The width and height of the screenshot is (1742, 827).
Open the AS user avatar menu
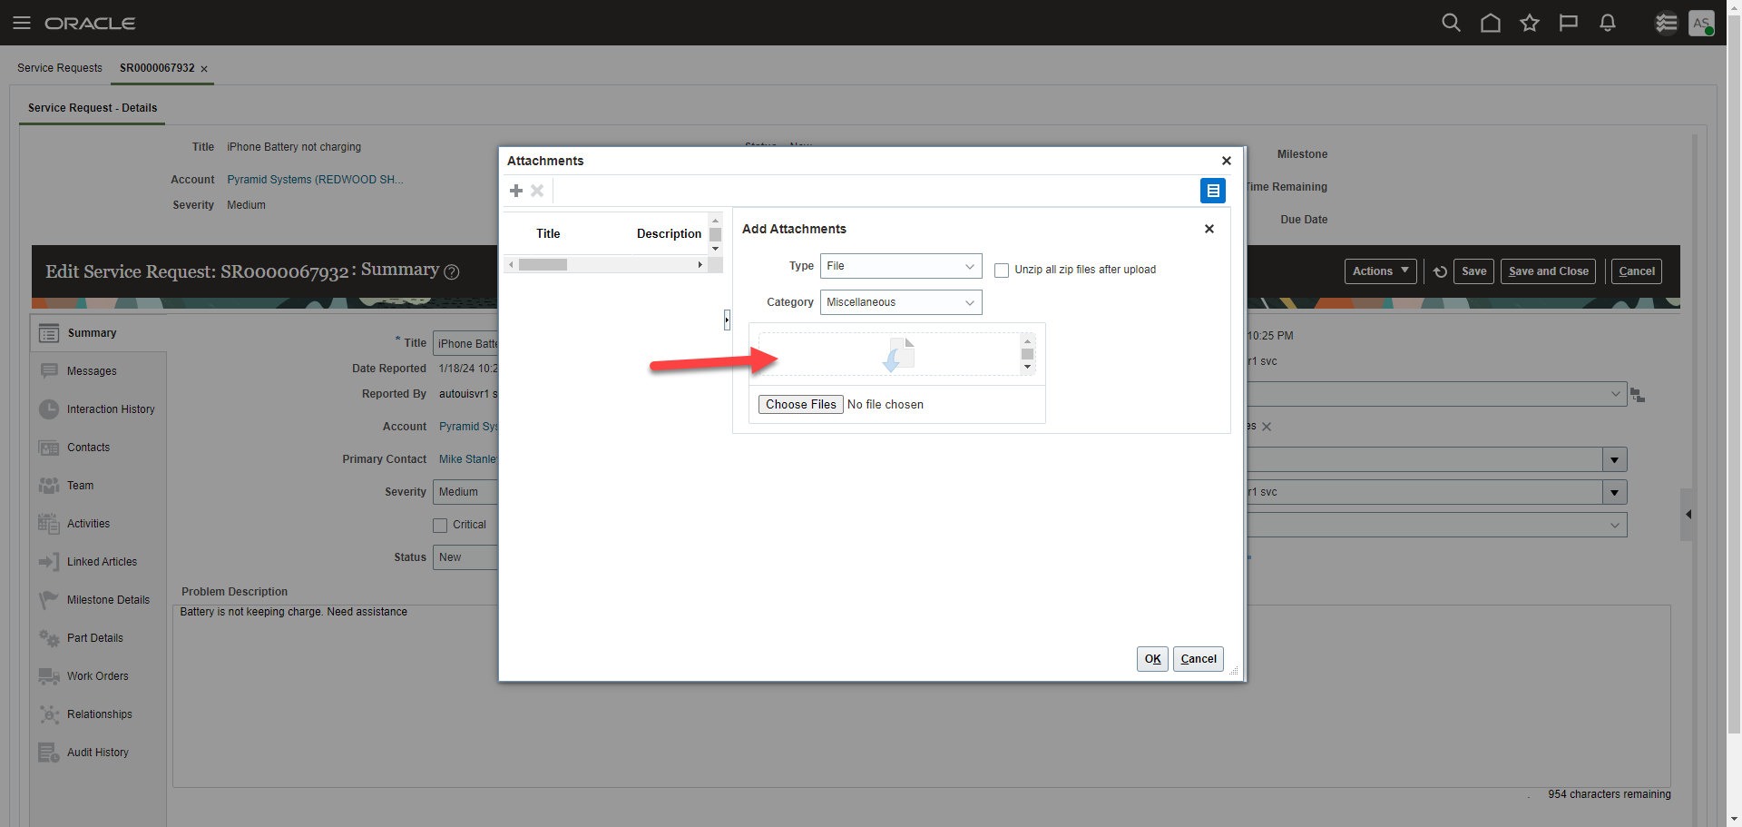coord(1701,23)
